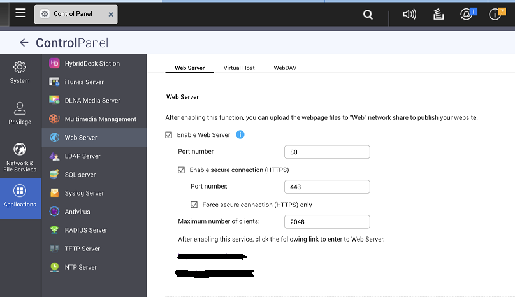Open background tasks stack icon
515x297 pixels.
tap(439, 14)
